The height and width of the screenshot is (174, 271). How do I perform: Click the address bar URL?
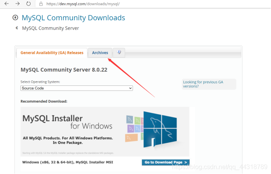[83, 4]
